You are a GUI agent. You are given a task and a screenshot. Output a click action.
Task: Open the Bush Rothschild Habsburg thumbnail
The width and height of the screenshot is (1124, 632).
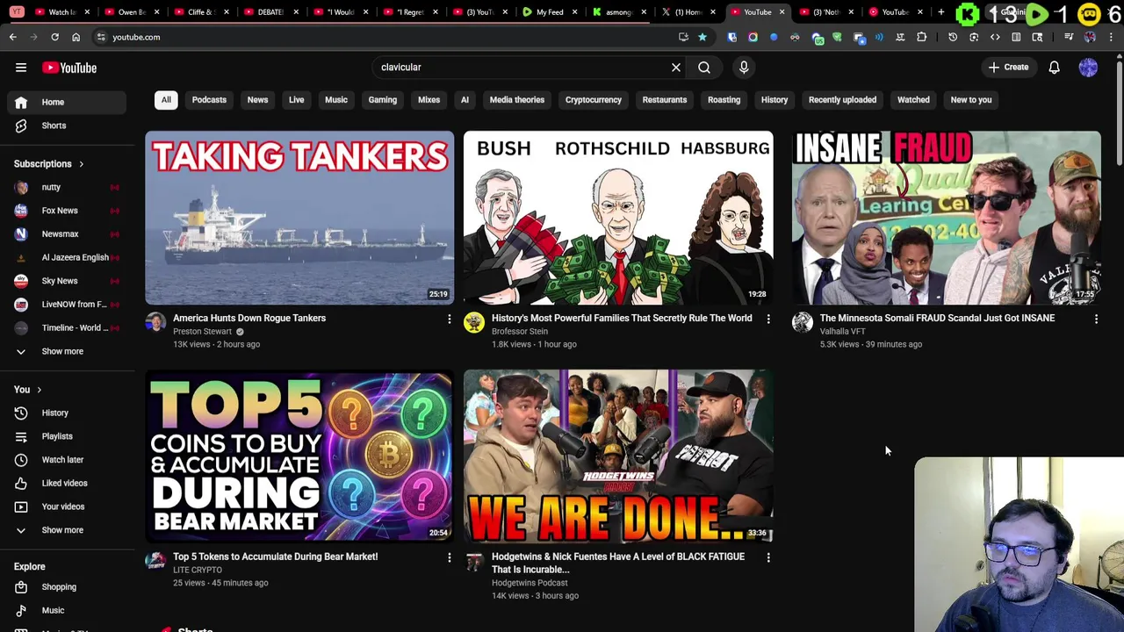(x=618, y=218)
